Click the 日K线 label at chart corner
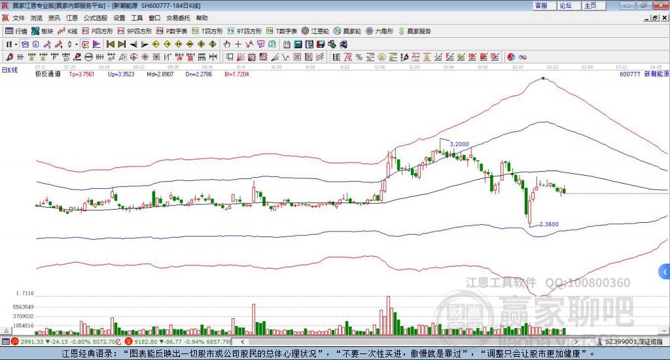Viewport: 670px width, 360px height. pyautogui.click(x=10, y=70)
